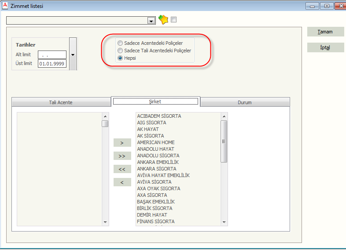The width and height of the screenshot is (346, 250).
Task: Select Sadece Tali Acentedeki Poliçeler option
Action: pos(120,51)
